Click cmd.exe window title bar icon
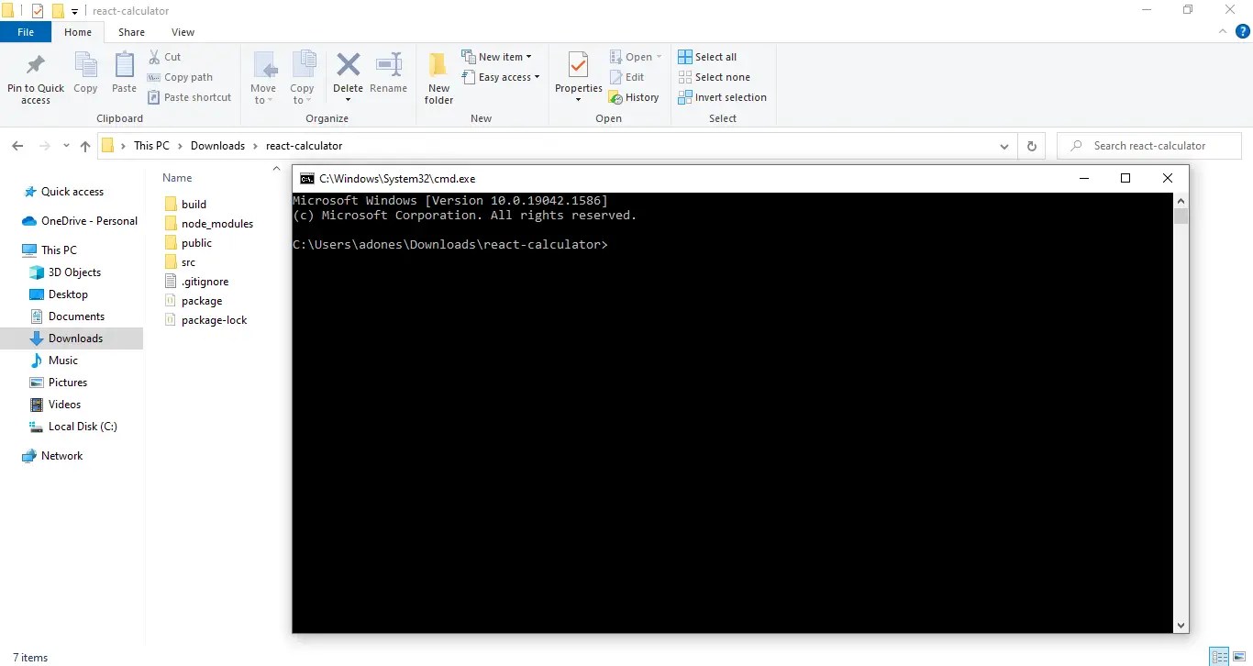Viewport: 1253px width, 666px height. (307, 179)
